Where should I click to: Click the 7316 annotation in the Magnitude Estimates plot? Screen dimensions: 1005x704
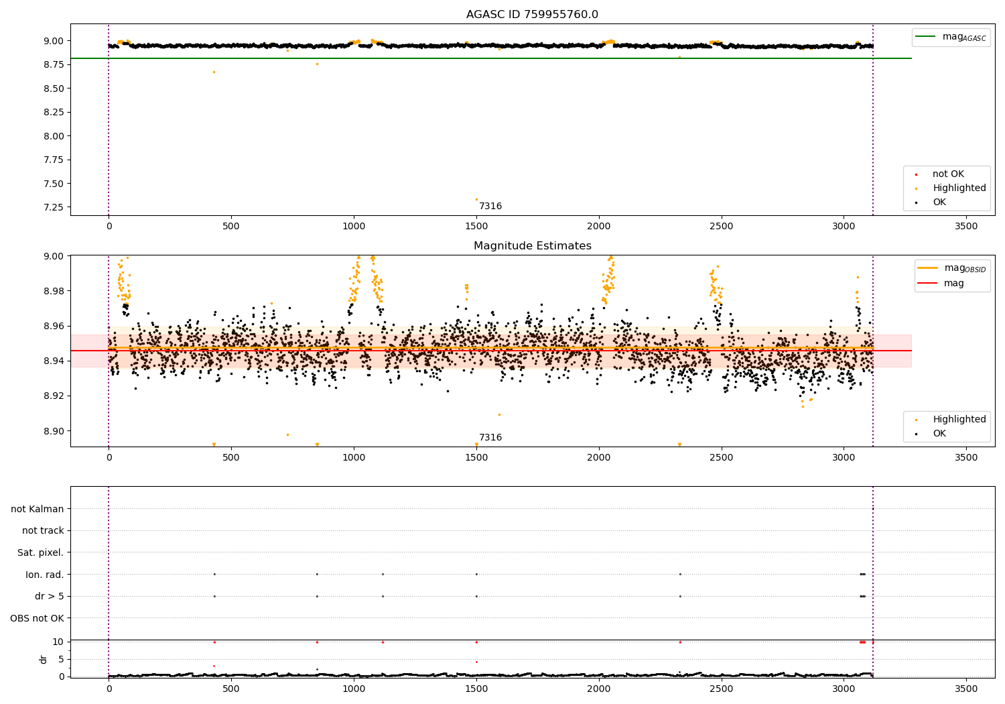[490, 438]
